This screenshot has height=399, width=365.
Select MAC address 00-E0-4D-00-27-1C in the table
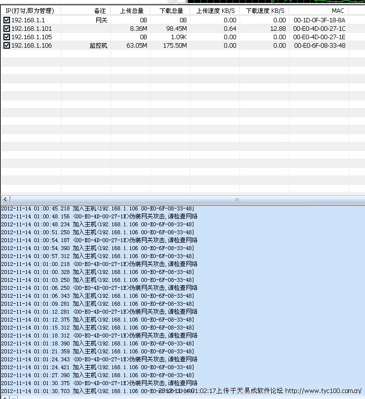tap(319, 29)
